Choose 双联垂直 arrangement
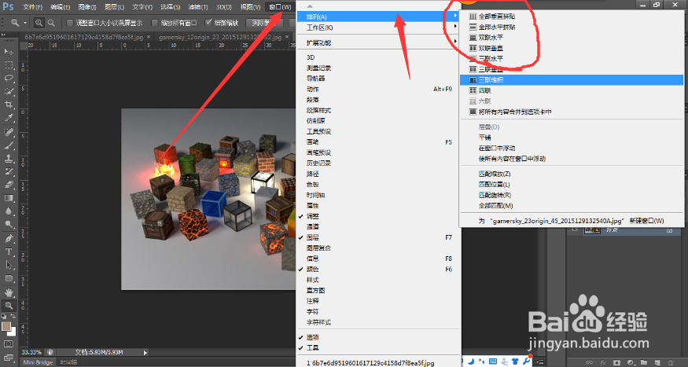This screenshot has height=367, width=688. click(571, 48)
